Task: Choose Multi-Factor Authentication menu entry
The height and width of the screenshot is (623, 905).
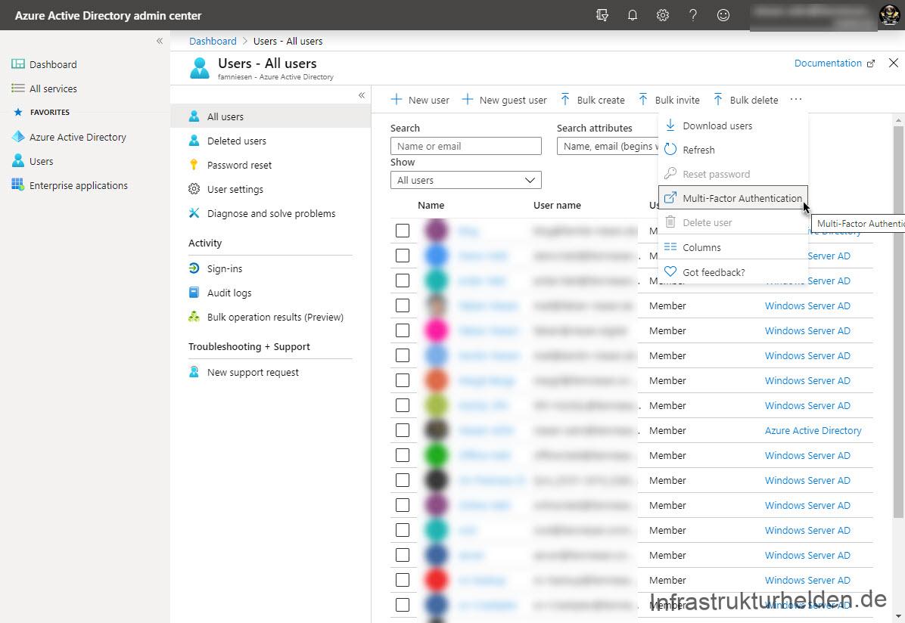Action: click(x=733, y=198)
